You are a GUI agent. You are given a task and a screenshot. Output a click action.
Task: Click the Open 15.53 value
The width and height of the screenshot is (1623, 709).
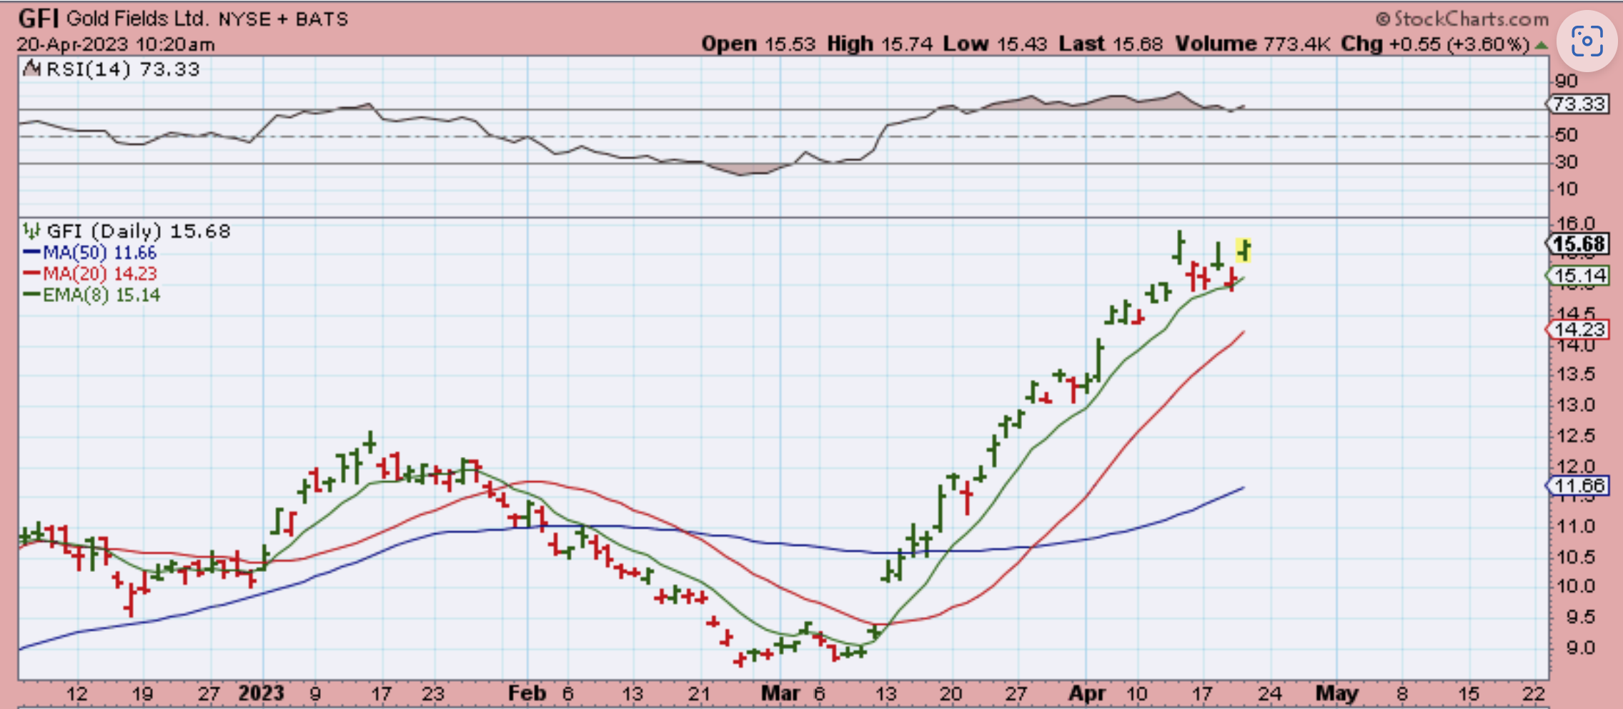coord(758,44)
